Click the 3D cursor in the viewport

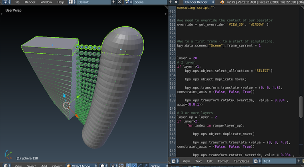pyautogui.click(x=66, y=105)
